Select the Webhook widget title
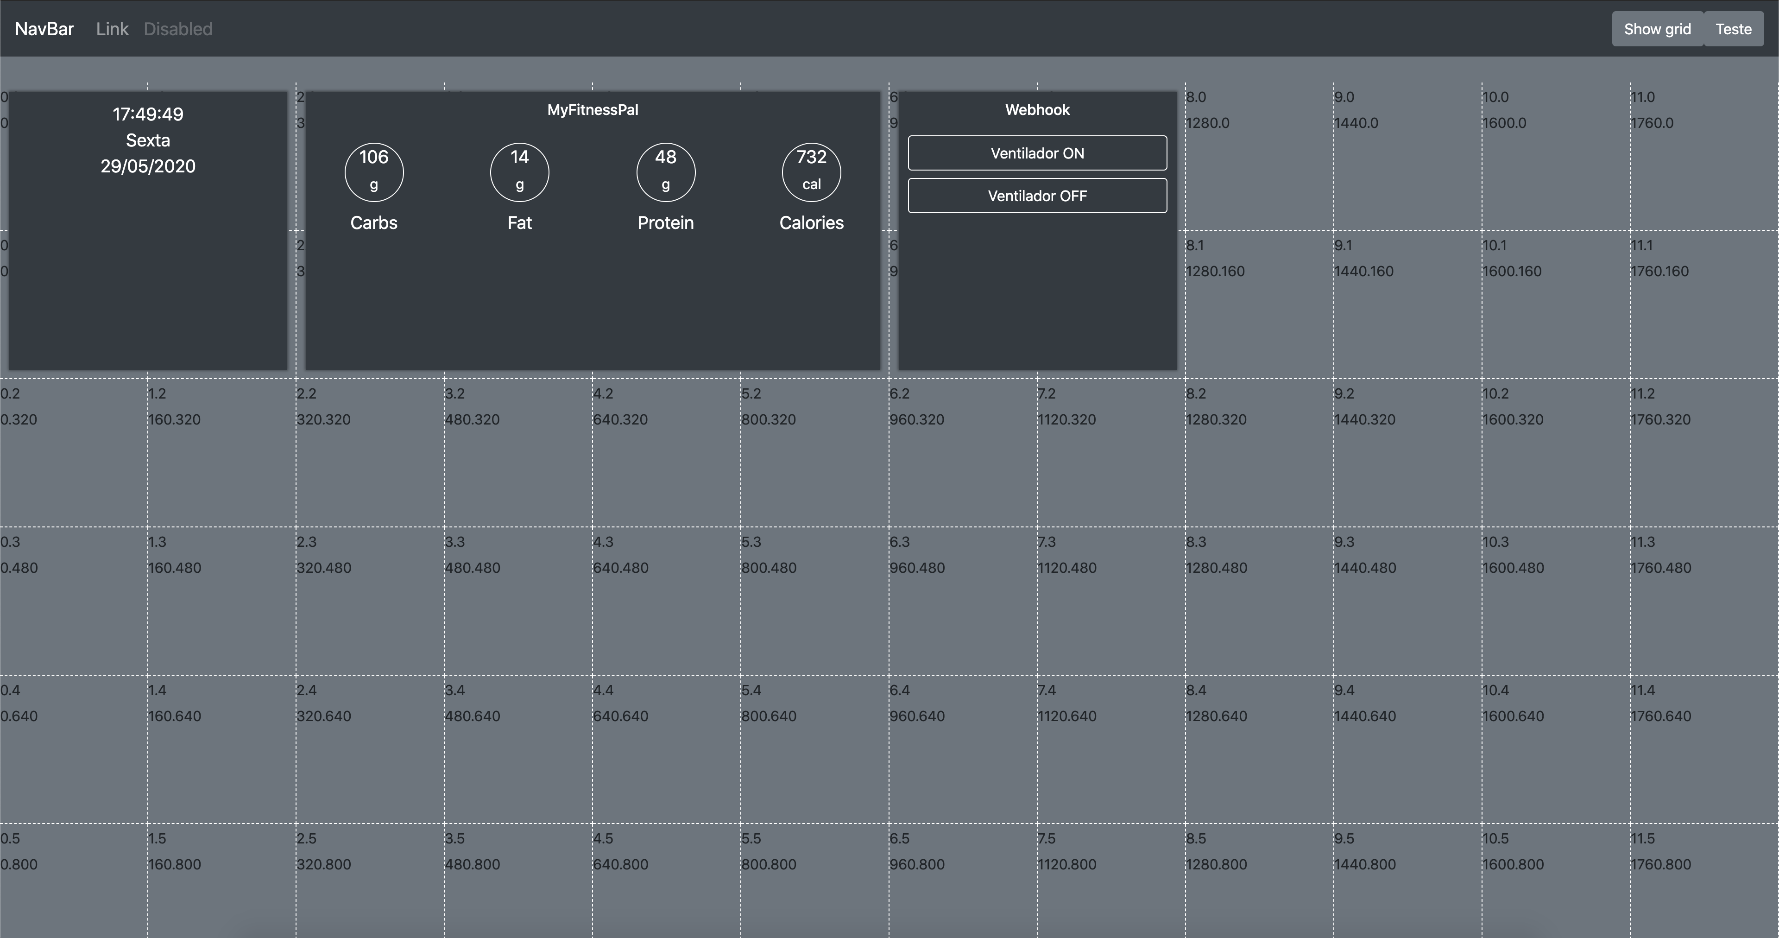This screenshot has height=938, width=1779. pos(1037,110)
